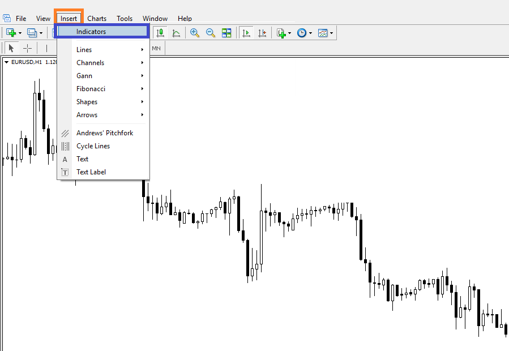Screen dimensions: 509x351
Task: Click the Profiles icon in toolbar
Action: click(x=32, y=33)
